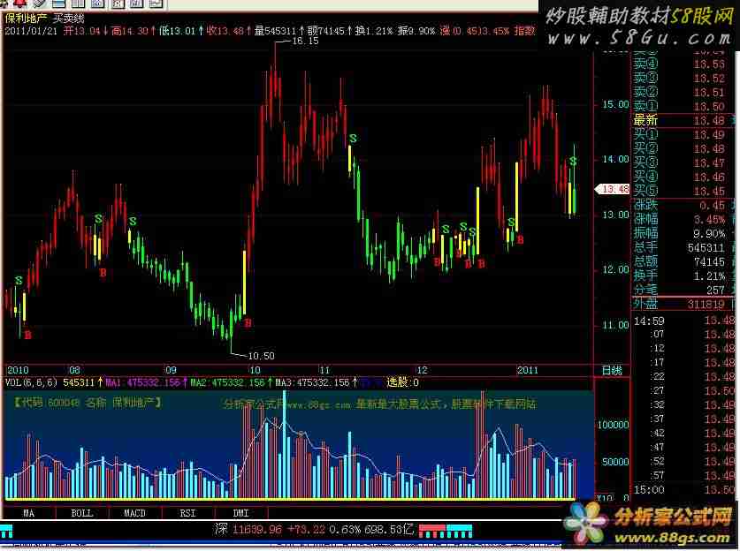Click the 涨跌 change row
The height and width of the screenshot is (551, 740).
tap(683, 205)
